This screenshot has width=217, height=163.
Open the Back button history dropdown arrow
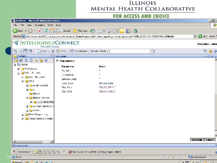pyautogui.click(x=25, y=31)
